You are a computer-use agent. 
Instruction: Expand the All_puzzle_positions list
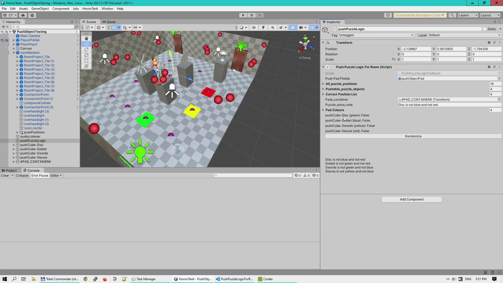tap(323, 84)
